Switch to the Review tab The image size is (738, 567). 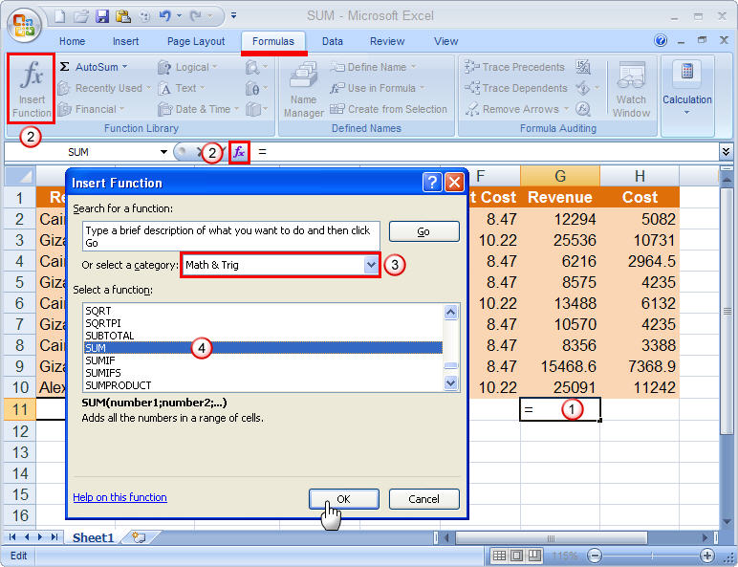[387, 41]
